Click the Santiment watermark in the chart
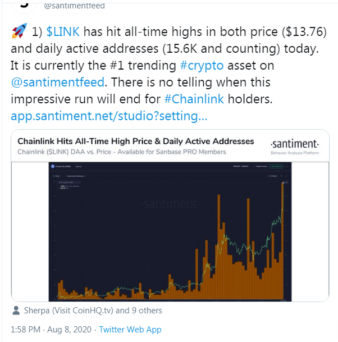338x342 pixels. 166,203
